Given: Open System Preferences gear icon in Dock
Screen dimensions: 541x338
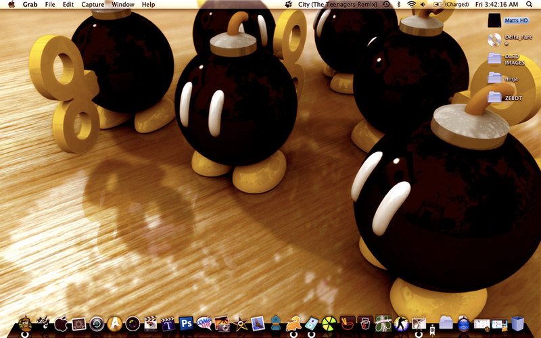Looking at the screenshot, I should (79, 324).
